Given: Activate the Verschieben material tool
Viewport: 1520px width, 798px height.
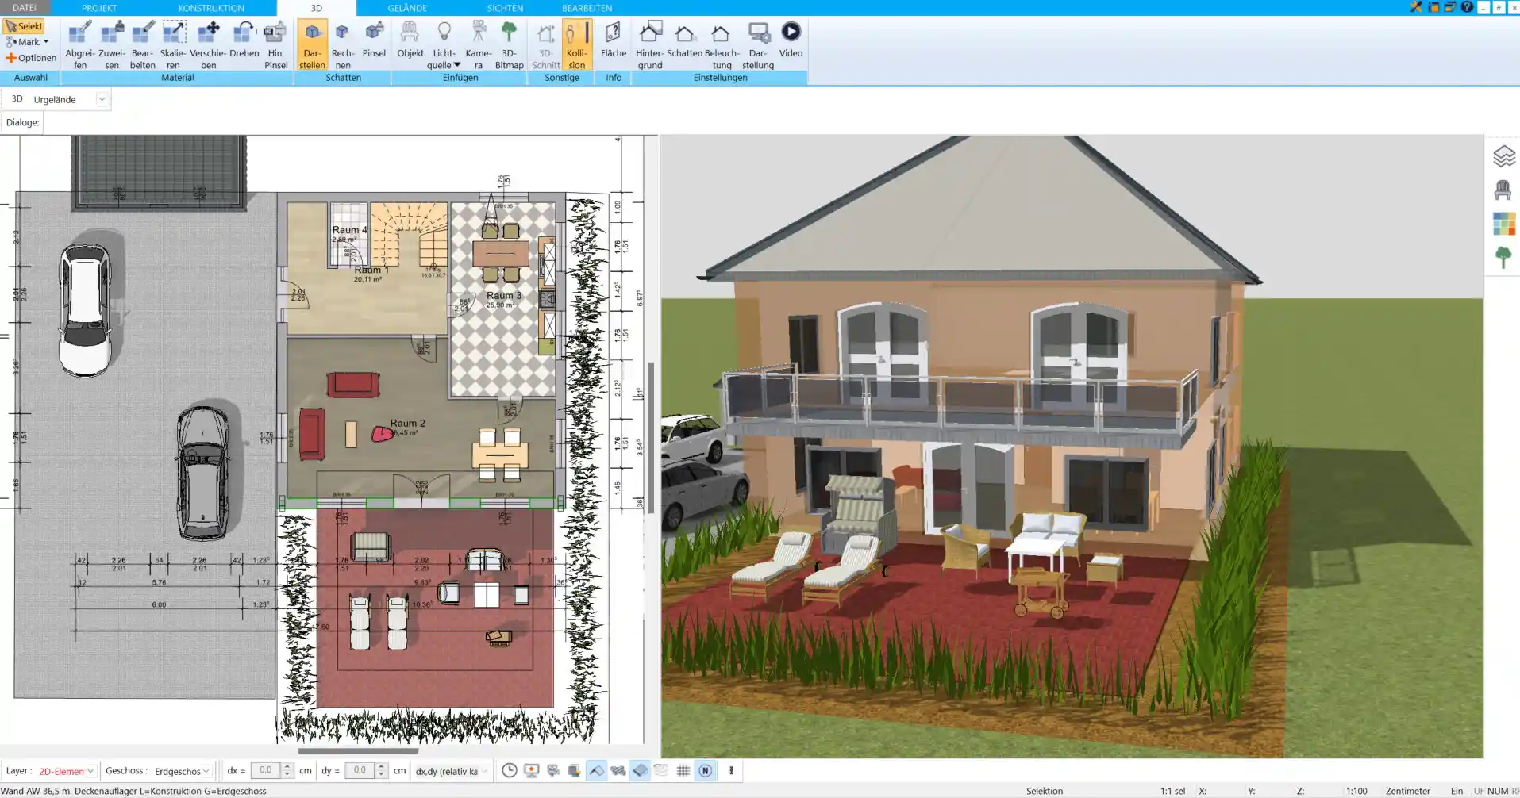Looking at the screenshot, I should point(208,45).
